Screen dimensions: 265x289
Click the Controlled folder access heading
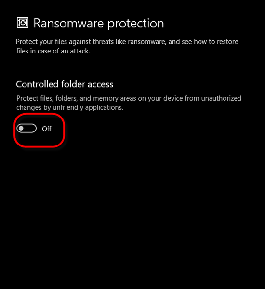point(65,84)
